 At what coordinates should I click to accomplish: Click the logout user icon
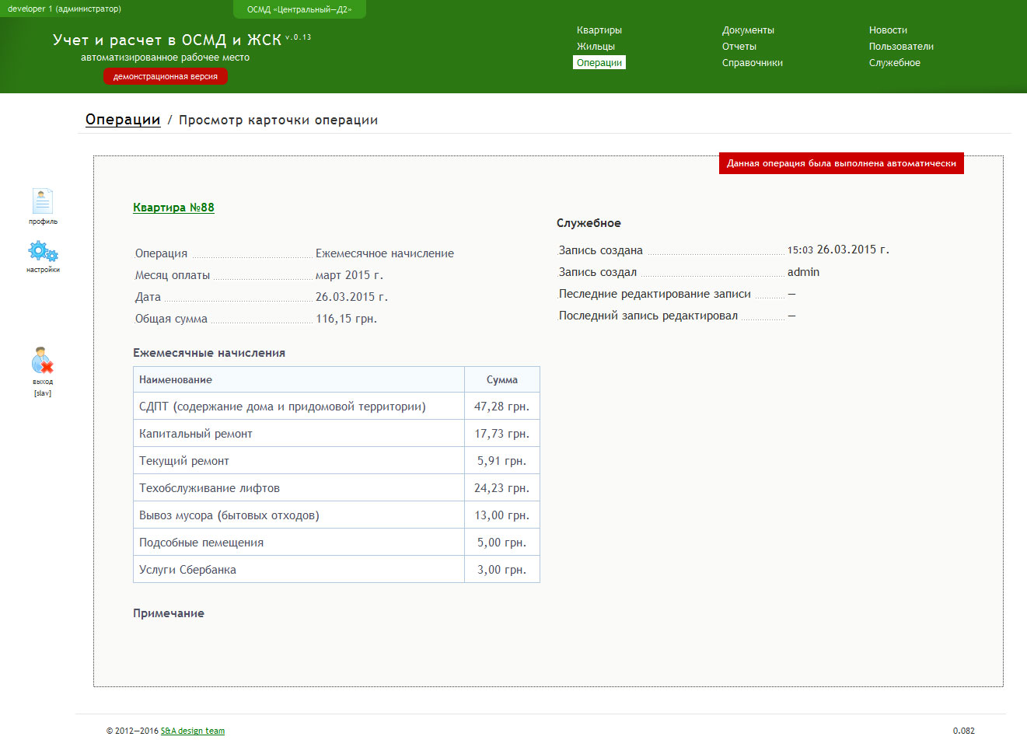click(43, 361)
